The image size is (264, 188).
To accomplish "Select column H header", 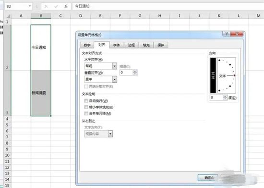I will [x=160, y=16].
